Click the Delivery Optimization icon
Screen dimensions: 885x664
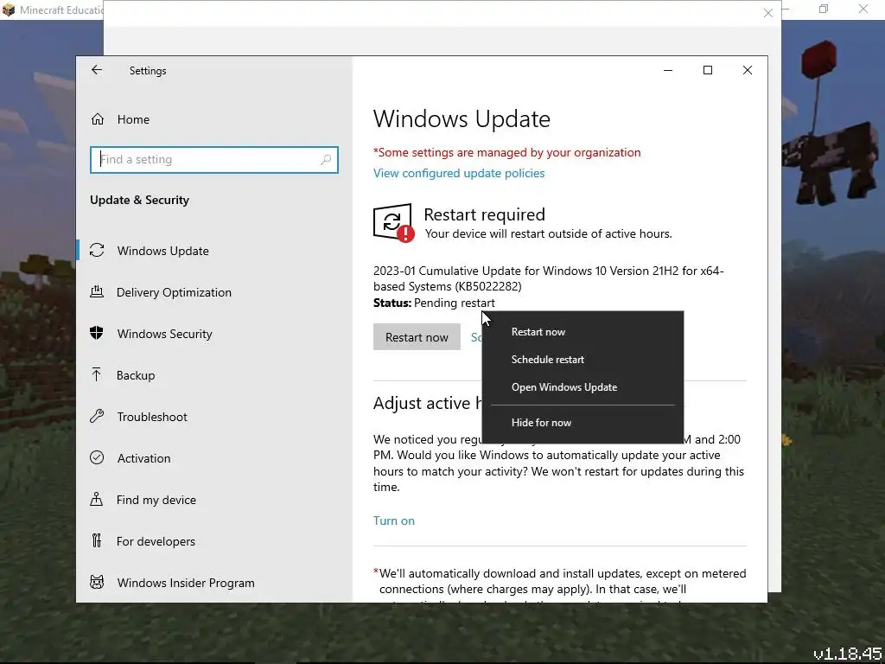pyautogui.click(x=97, y=292)
